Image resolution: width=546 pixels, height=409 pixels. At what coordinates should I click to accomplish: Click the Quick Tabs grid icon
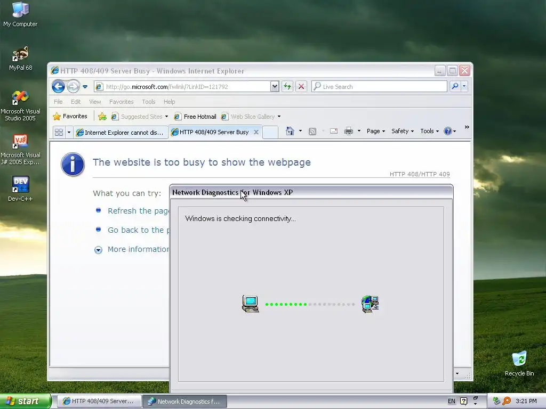(x=59, y=132)
